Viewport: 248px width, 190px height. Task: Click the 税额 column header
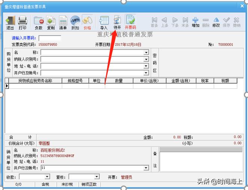click(x=226, y=81)
